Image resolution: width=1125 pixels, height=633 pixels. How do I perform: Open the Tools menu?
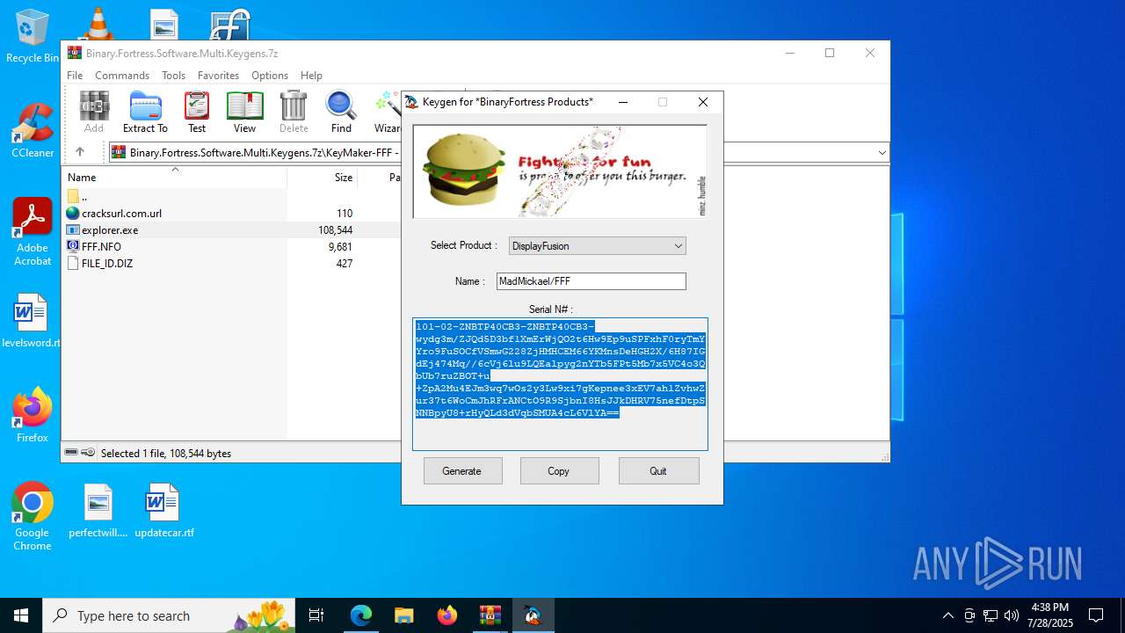pyautogui.click(x=173, y=76)
